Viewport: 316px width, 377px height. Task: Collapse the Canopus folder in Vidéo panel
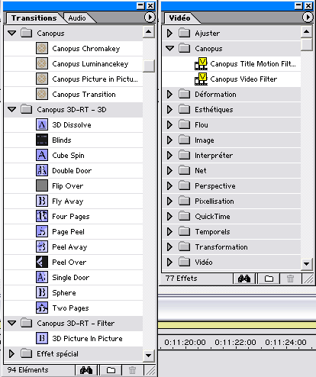click(169, 48)
